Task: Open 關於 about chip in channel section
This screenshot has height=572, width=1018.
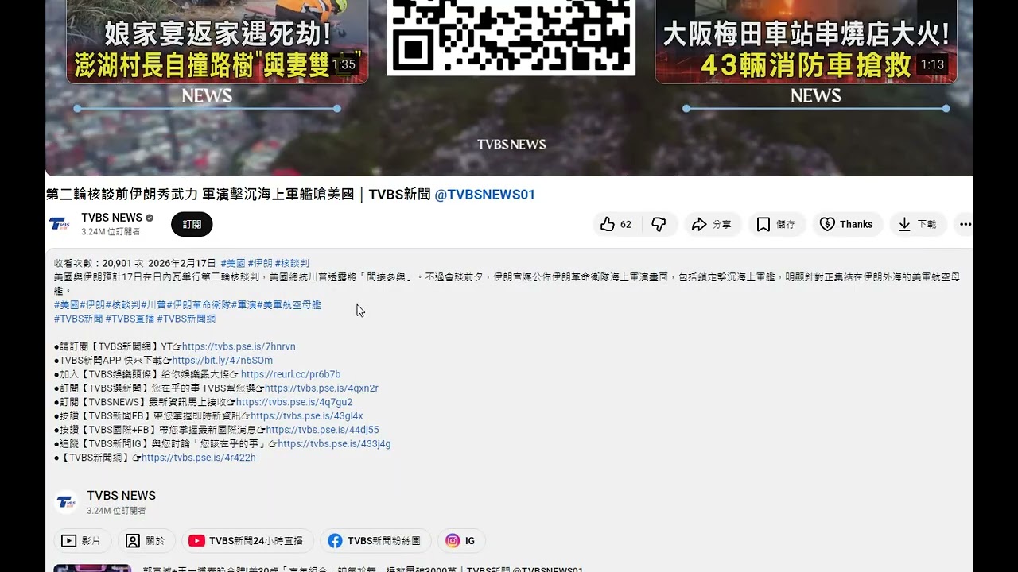Action: click(x=146, y=541)
